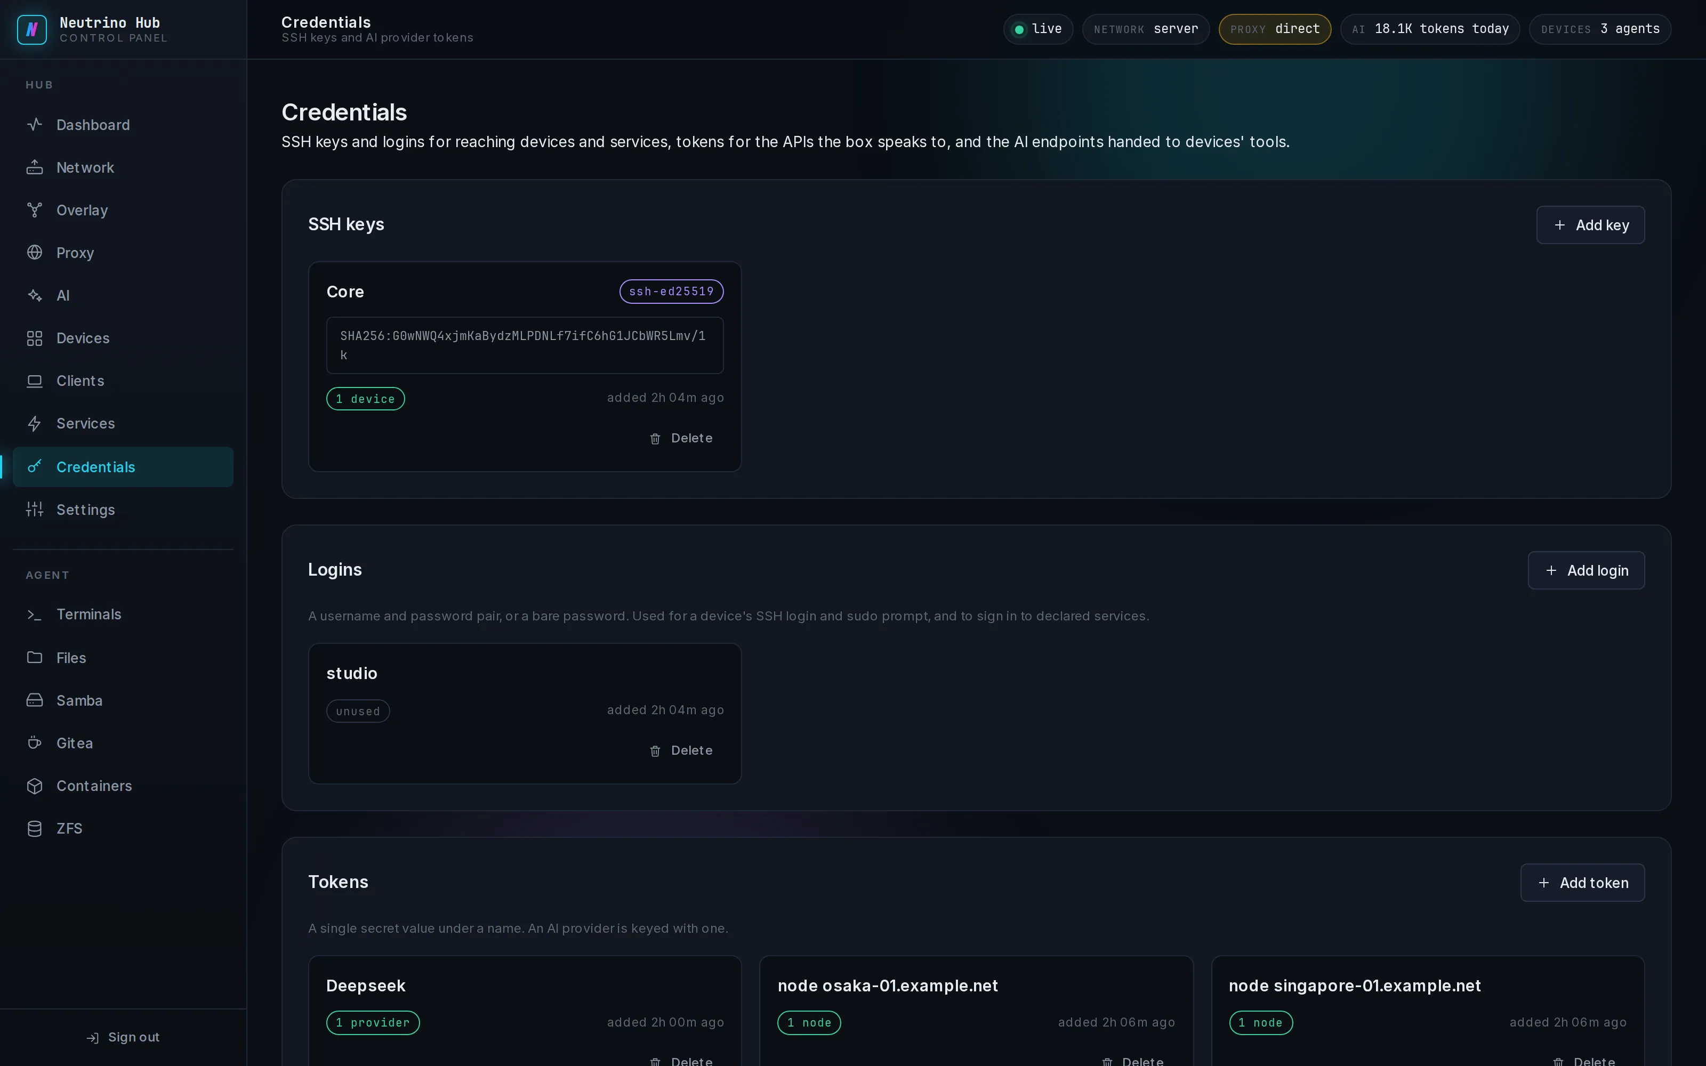Click the Samba drive icon
This screenshot has height=1066, width=1706.
[x=35, y=700]
